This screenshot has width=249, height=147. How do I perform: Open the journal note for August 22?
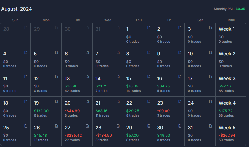tap(149, 101)
